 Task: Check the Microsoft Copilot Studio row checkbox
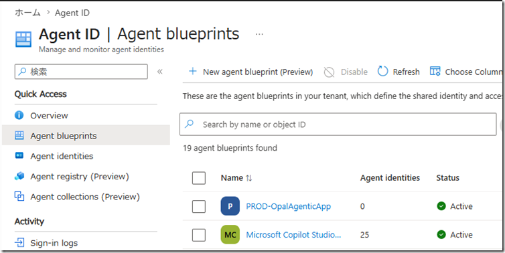[x=199, y=235]
